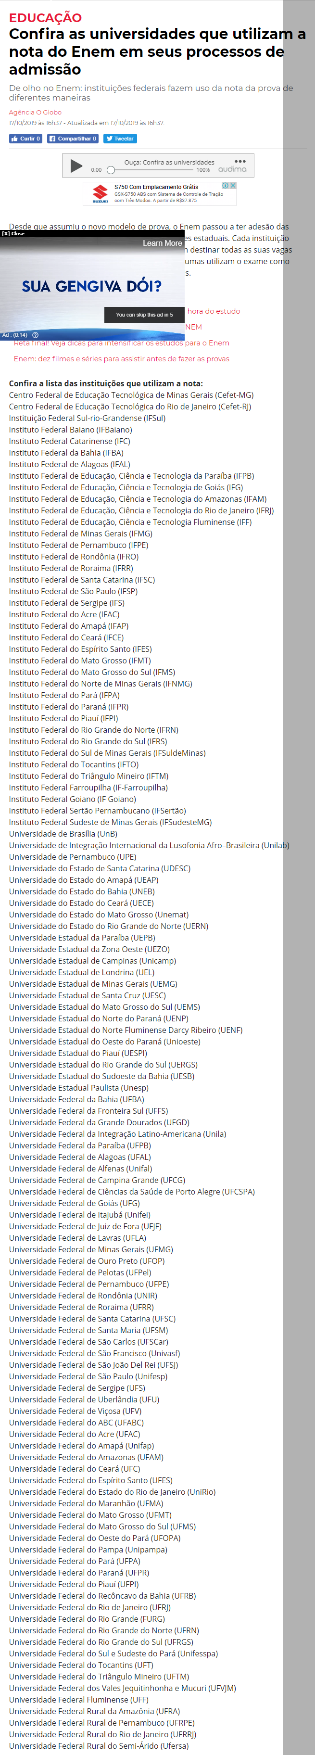Click the 'SUA GENGIVA DÓI?' video ad
The width and height of the screenshot is (315, 1755).
pyautogui.click(x=92, y=286)
